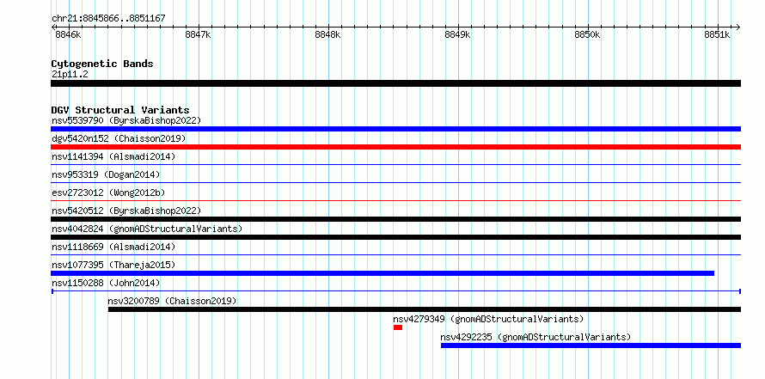The height and width of the screenshot is (379, 765).
Task: Select the black nsv4042824 variant bar
Action: coord(395,237)
